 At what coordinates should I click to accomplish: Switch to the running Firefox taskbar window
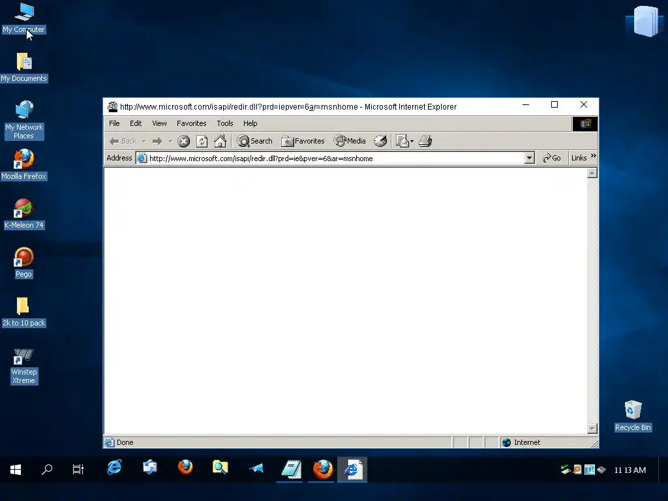[x=322, y=470]
